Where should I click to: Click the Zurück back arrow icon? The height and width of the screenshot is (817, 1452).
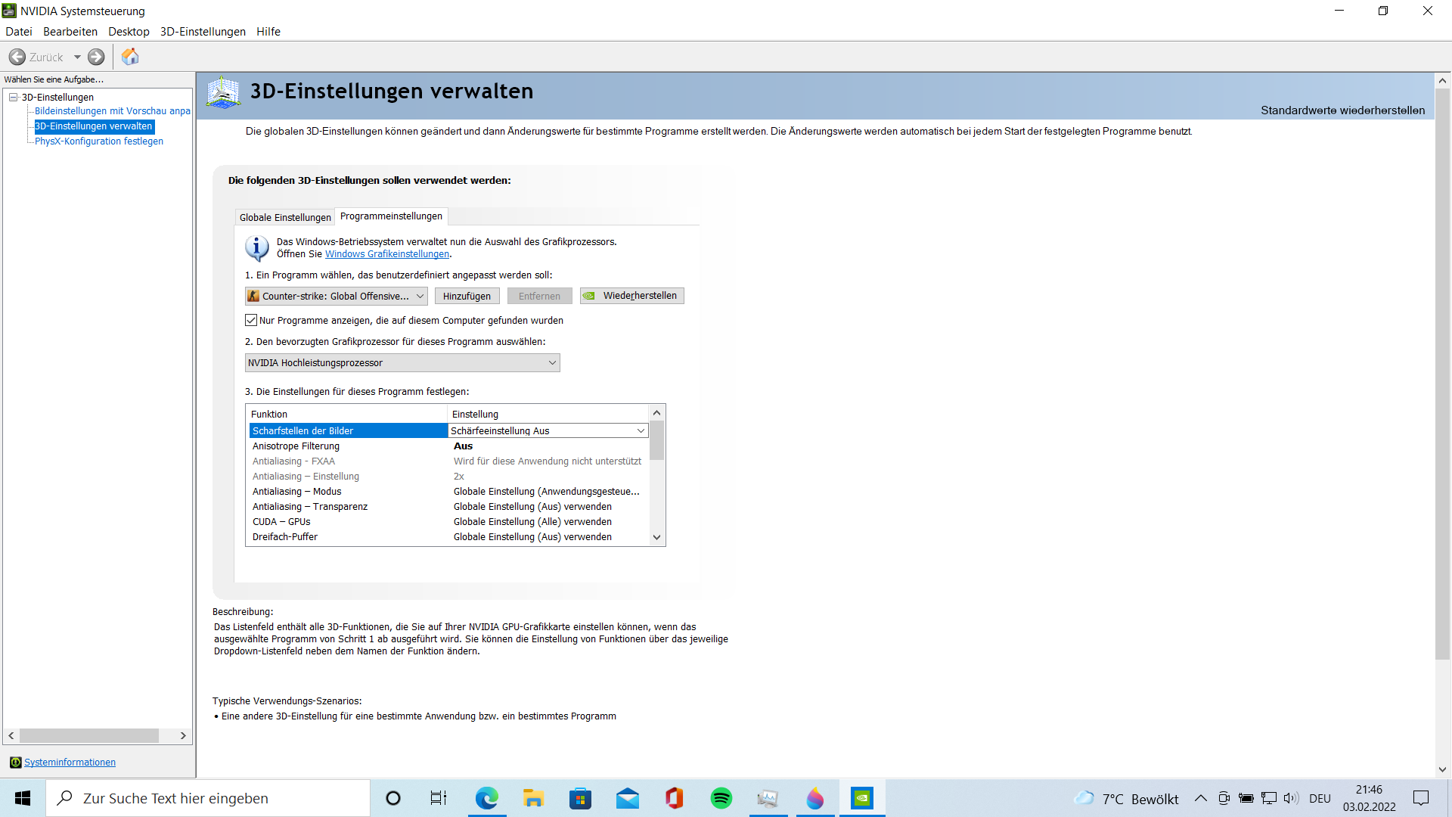tap(17, 57)
